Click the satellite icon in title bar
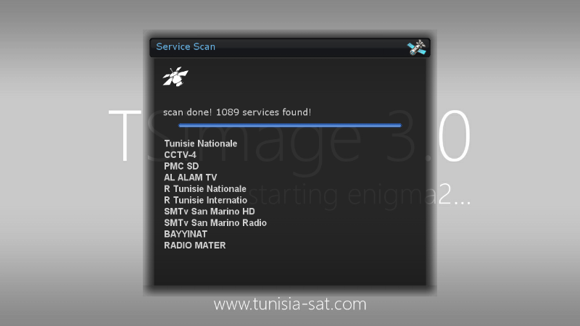 pos(416,48)
